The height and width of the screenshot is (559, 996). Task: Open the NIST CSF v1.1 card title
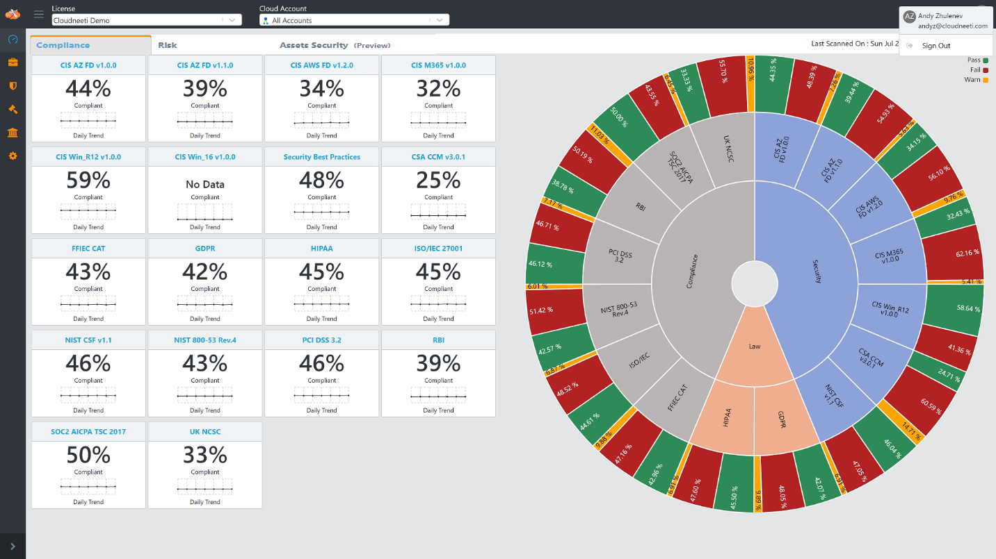(x=88, y=340)
